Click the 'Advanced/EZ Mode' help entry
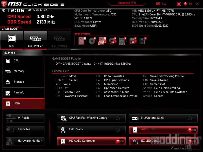The height and width of the screenshot is (152, 203). point(116,92)
